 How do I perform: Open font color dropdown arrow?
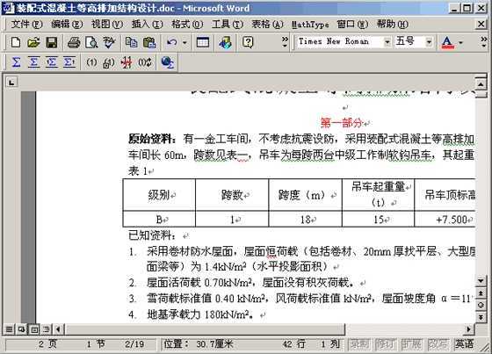tap(460, 42)
